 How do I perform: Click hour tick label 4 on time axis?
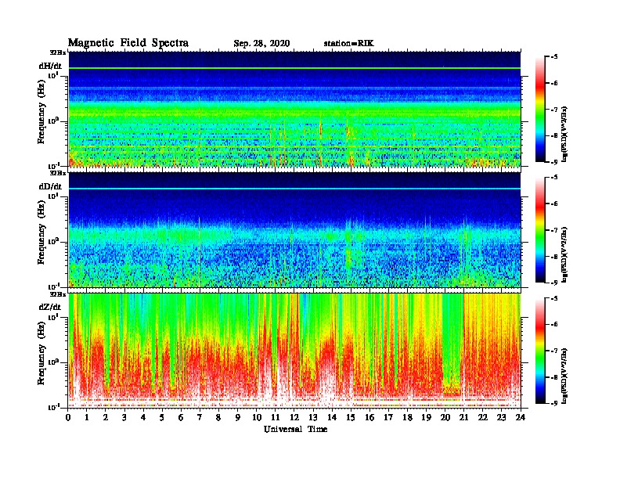click(x=143, y=417)
